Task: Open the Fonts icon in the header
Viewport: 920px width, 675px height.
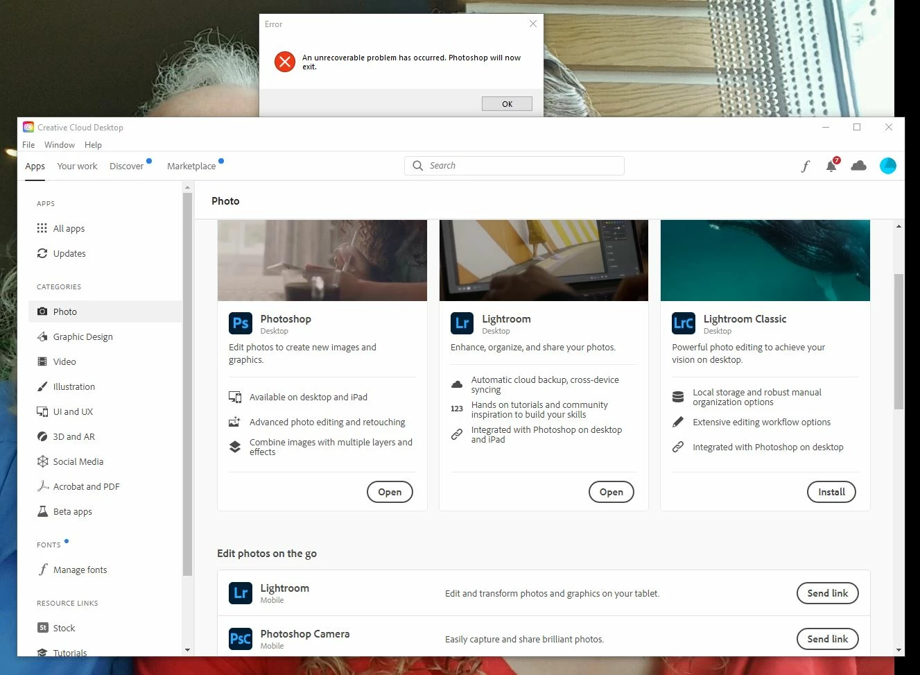Action: pyautogui.click(x=805, y=166)
